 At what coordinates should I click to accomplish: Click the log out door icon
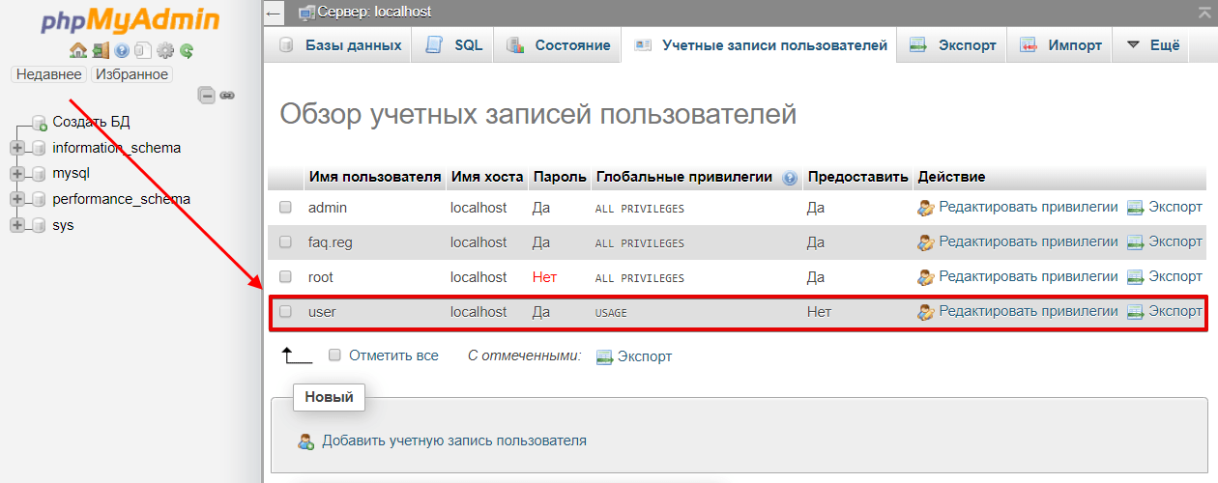tap(101, 50)
